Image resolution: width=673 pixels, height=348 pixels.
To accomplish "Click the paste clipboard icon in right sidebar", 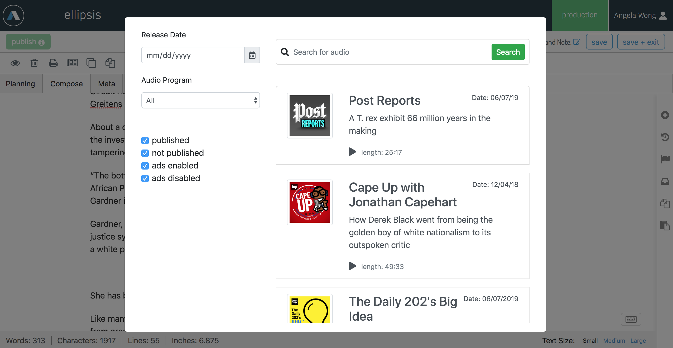I will [x=665, y=226].
